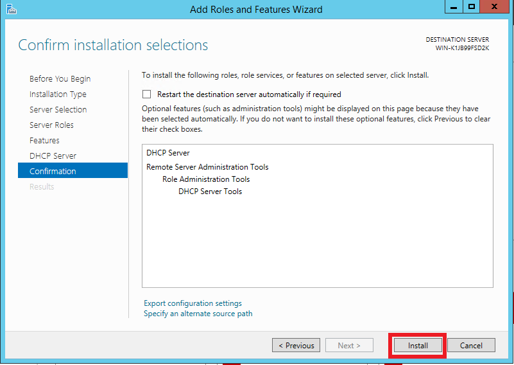This screenshot has width=514, height=365.
Task: Maximize the wizard window
Action: click(472, 6)
